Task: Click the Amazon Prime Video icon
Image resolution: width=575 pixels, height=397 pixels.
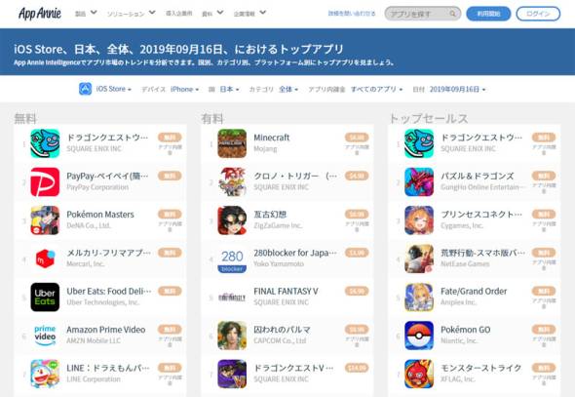Action: 45,336
